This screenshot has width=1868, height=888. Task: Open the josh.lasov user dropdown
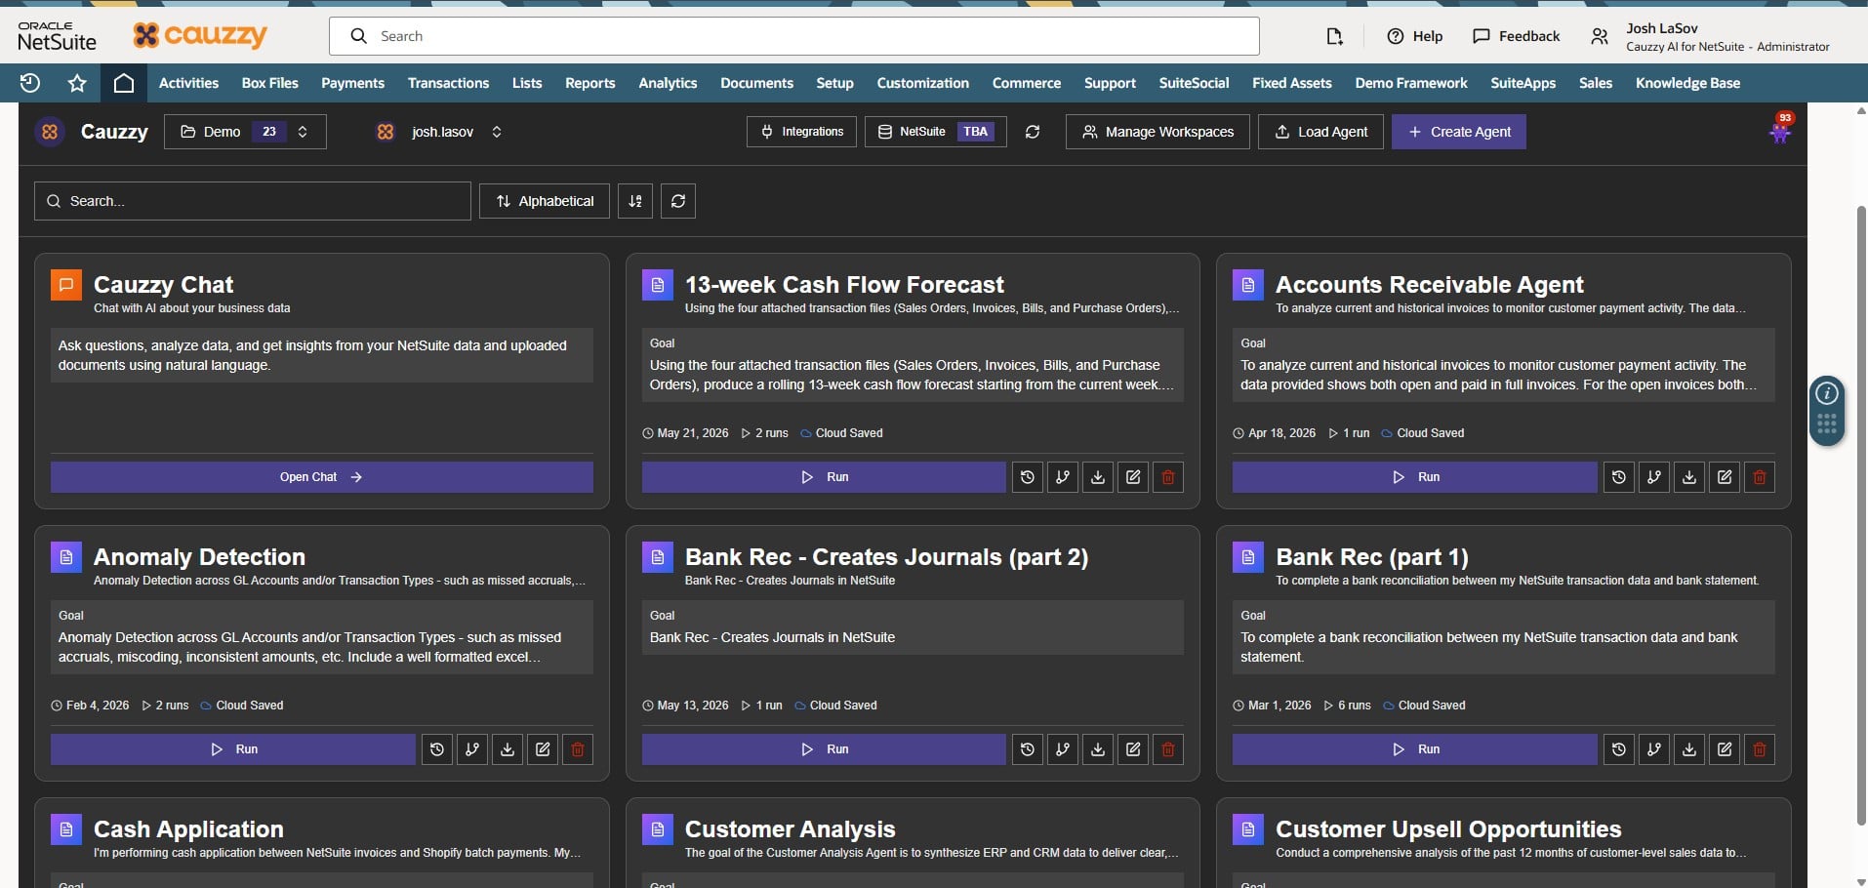(x=440, y=132)
